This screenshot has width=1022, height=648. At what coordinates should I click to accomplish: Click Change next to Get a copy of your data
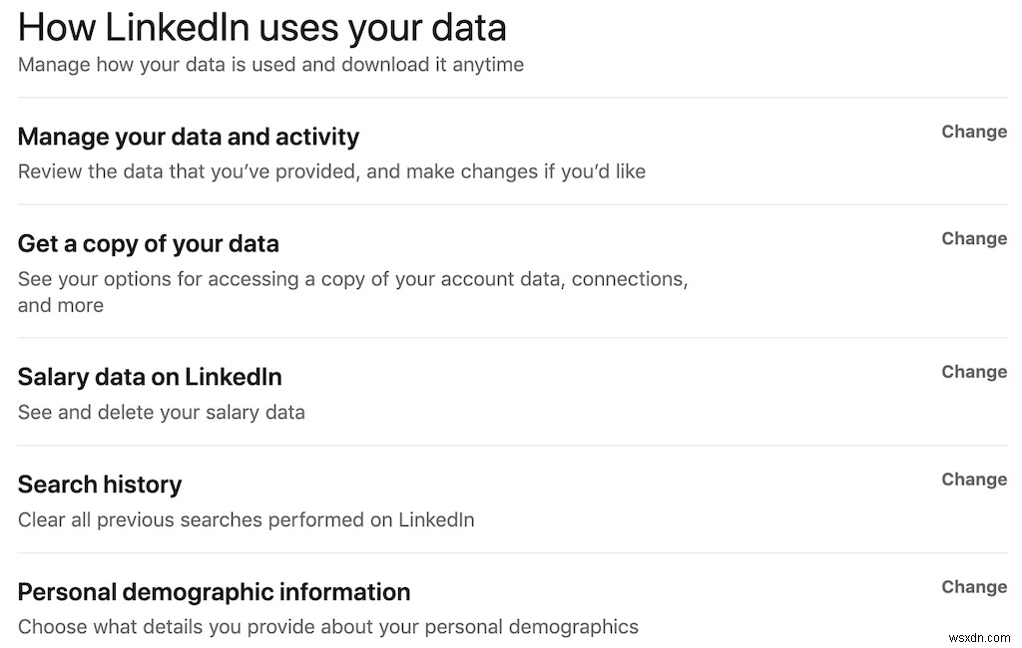tap(973, 238)
